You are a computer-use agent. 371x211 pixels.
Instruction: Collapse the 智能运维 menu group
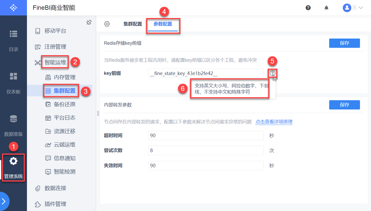(x=55, y=62)
